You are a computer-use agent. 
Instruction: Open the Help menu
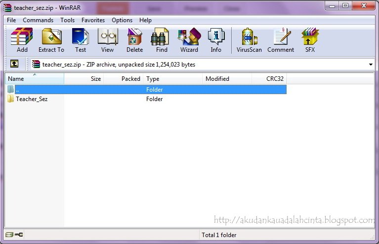point(145,20)
